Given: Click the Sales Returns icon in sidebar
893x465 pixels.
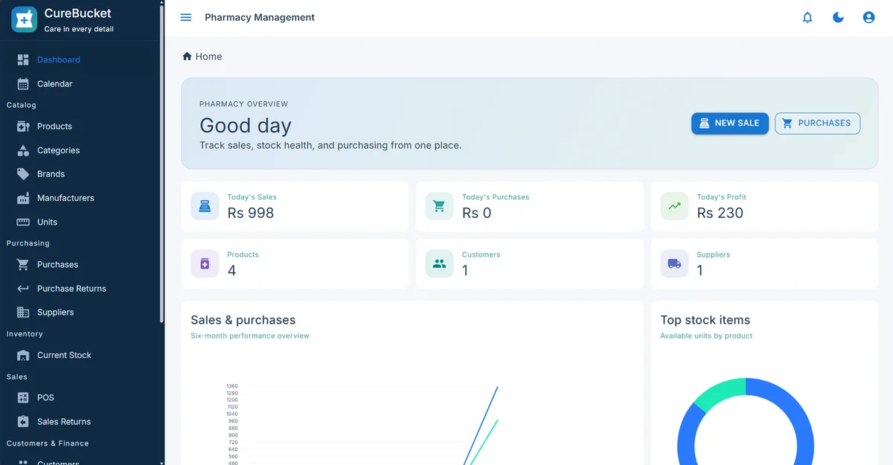Looking at the screenshot, I should (x=23, y=422).
